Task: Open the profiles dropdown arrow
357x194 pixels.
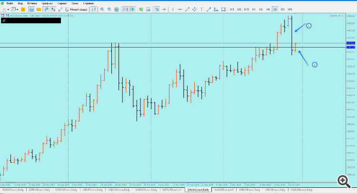Action: click(17, 10)
